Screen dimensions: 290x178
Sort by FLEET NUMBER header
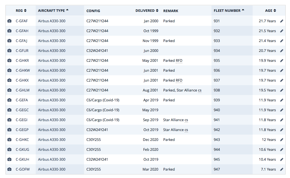coord(229,11)
